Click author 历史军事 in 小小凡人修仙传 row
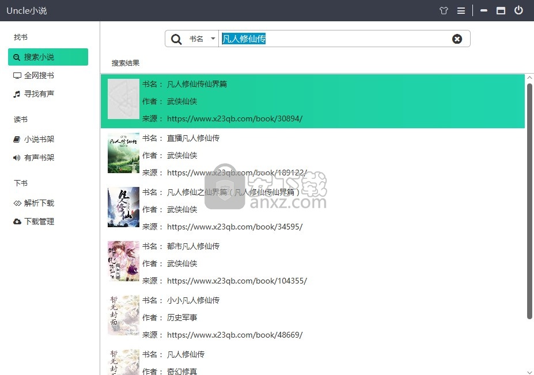 (x=182, y=317)
